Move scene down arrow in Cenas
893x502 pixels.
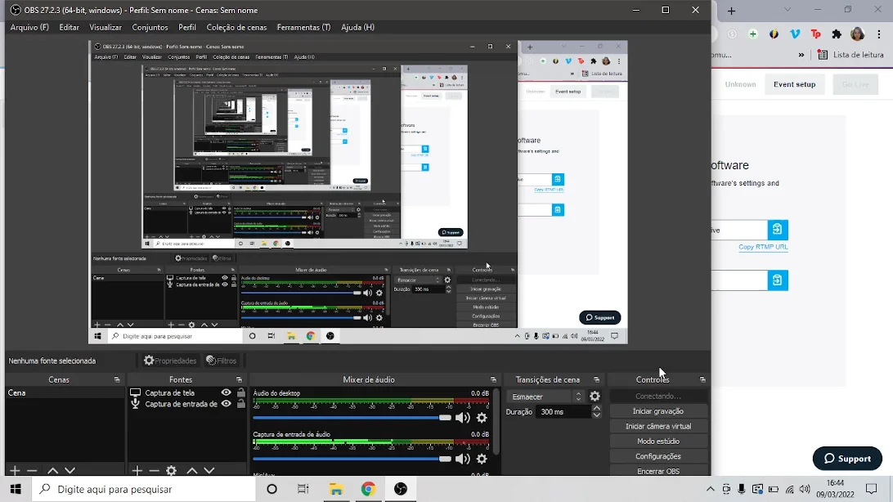(70, 471)
